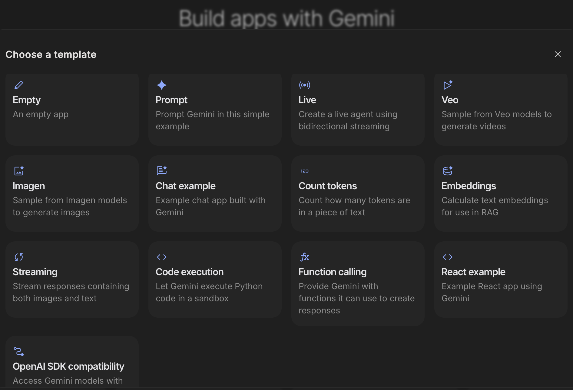Choose the Chat example template card

(215, 193)
